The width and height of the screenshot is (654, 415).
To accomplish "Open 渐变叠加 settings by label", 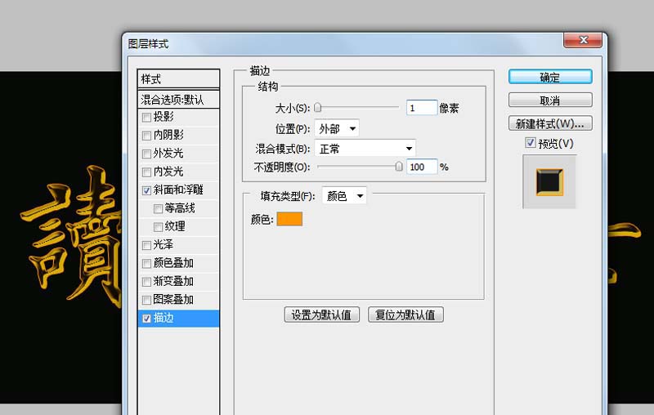I will (173, 281).
